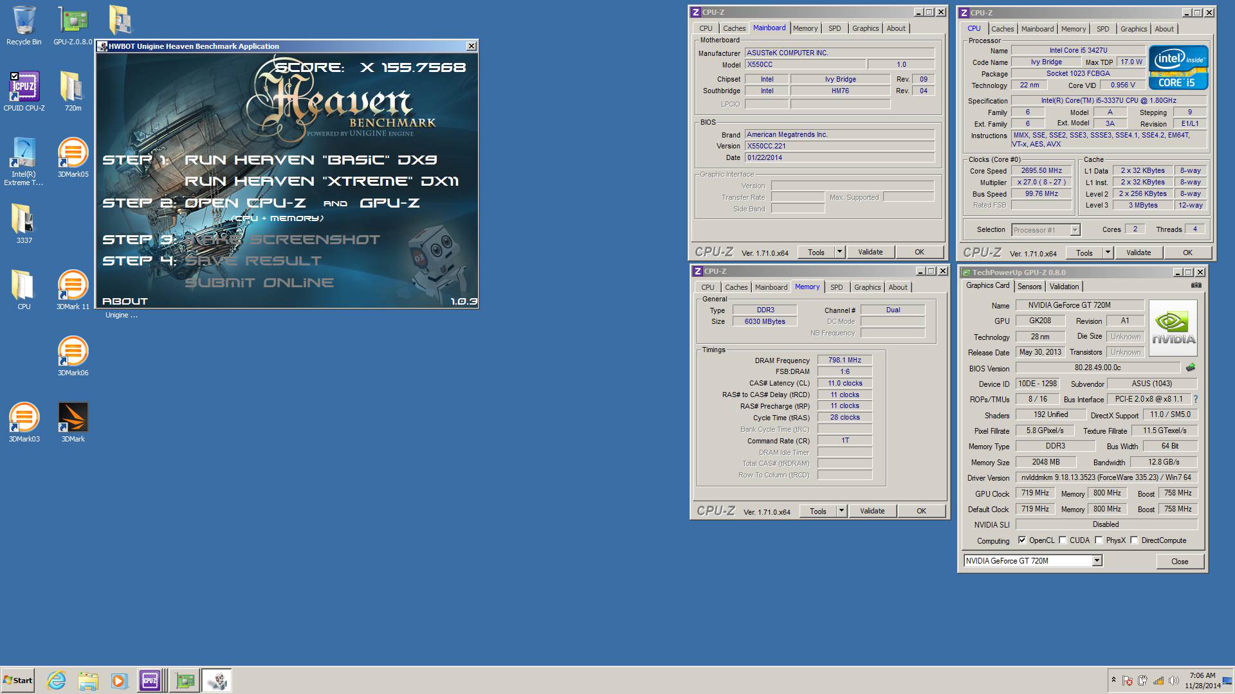Open the Validation tab in GPU-Z
The height and width of the screenshot is (694, 1235).
pyautogui.click(x=1064, y=287)
